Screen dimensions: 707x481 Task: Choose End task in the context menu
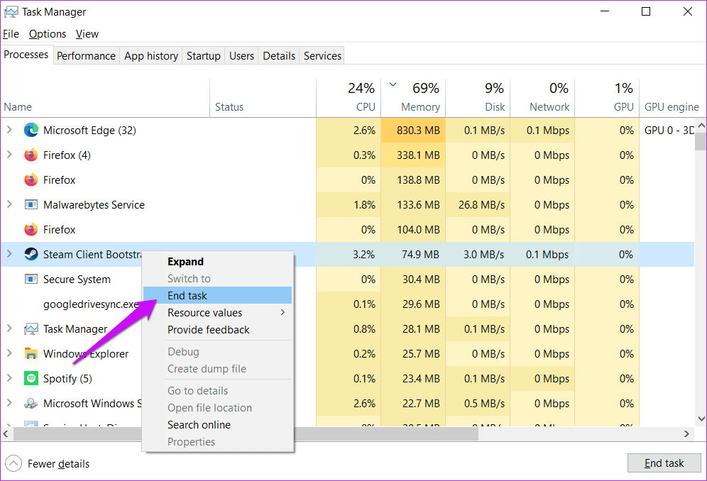coord(218,296)
